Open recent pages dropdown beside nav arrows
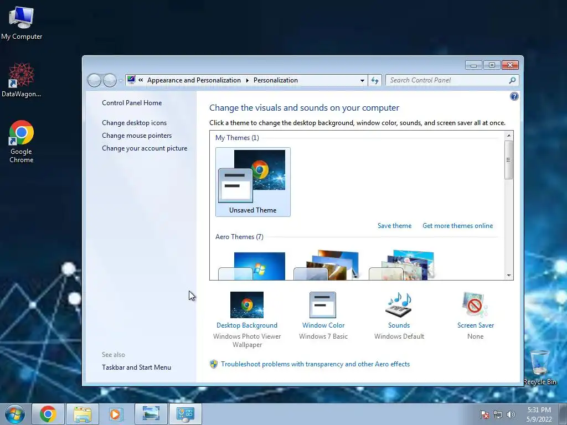Viewport: 567px width, 425px height. 121,81
